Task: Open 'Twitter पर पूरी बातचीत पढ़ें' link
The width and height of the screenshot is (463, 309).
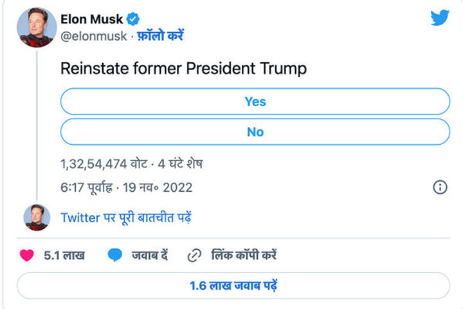Action: tap(126, 218)
